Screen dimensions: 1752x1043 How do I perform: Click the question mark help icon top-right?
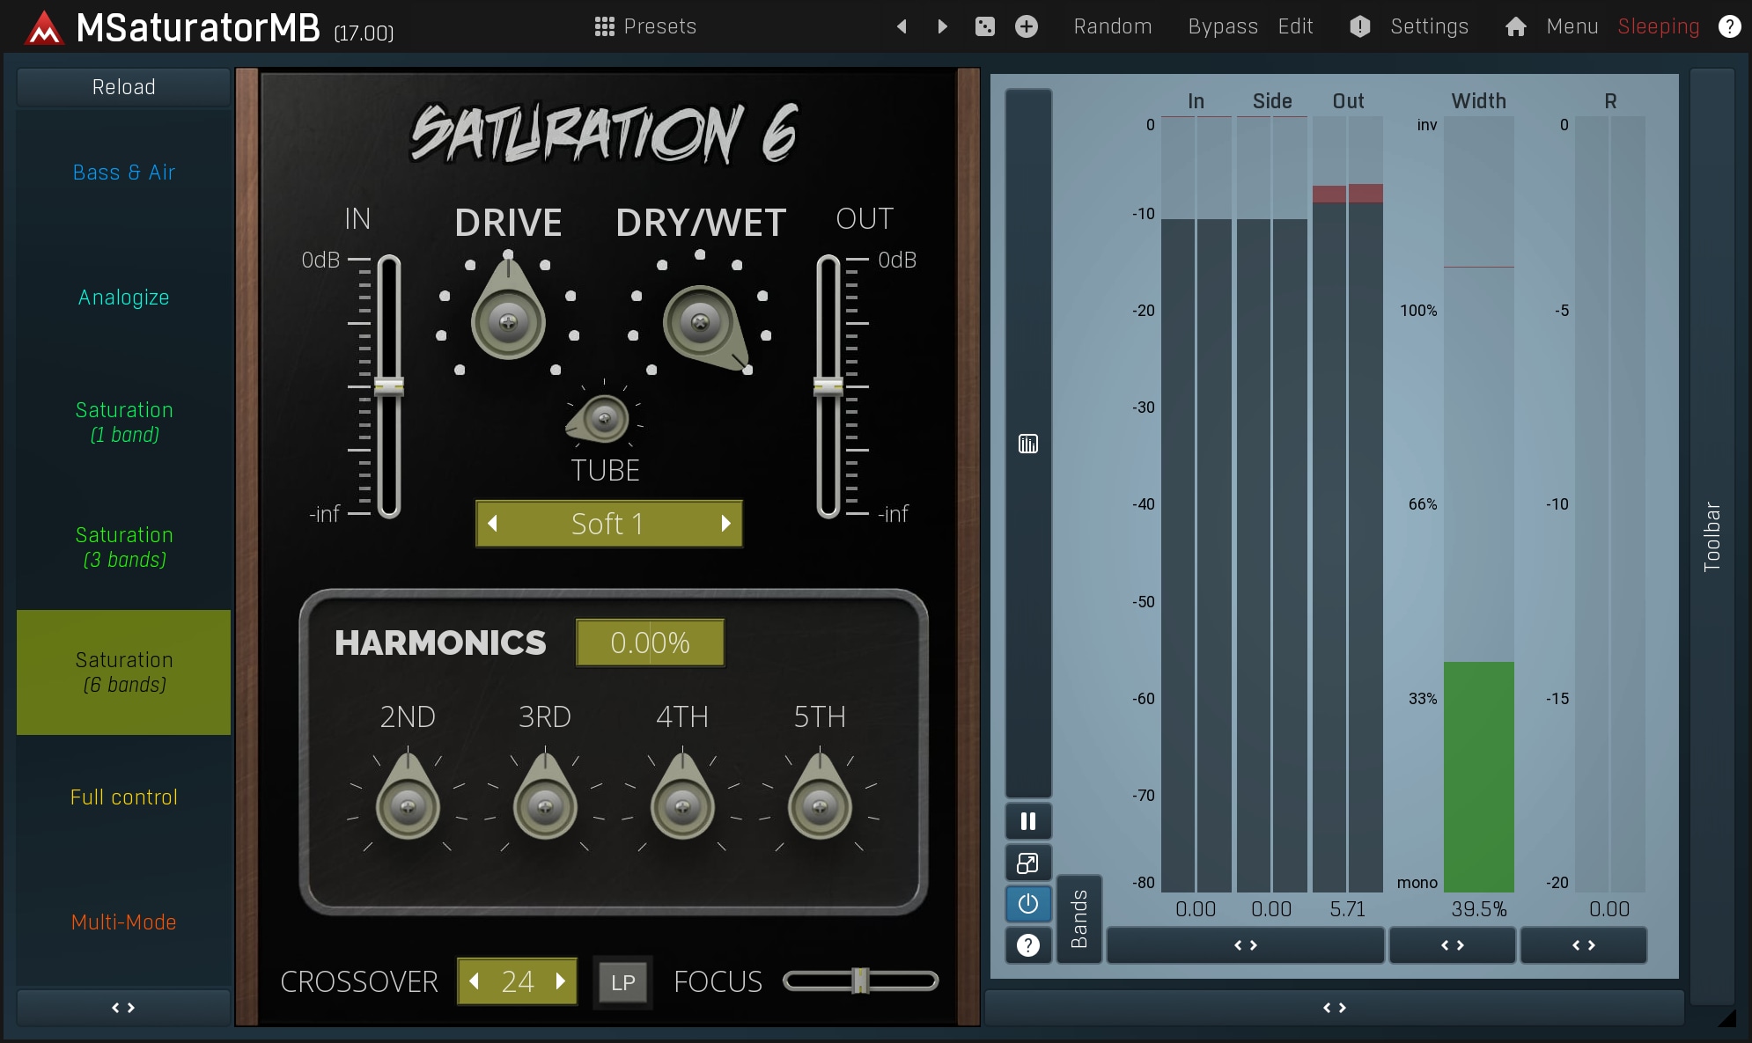pos(1729,26)
